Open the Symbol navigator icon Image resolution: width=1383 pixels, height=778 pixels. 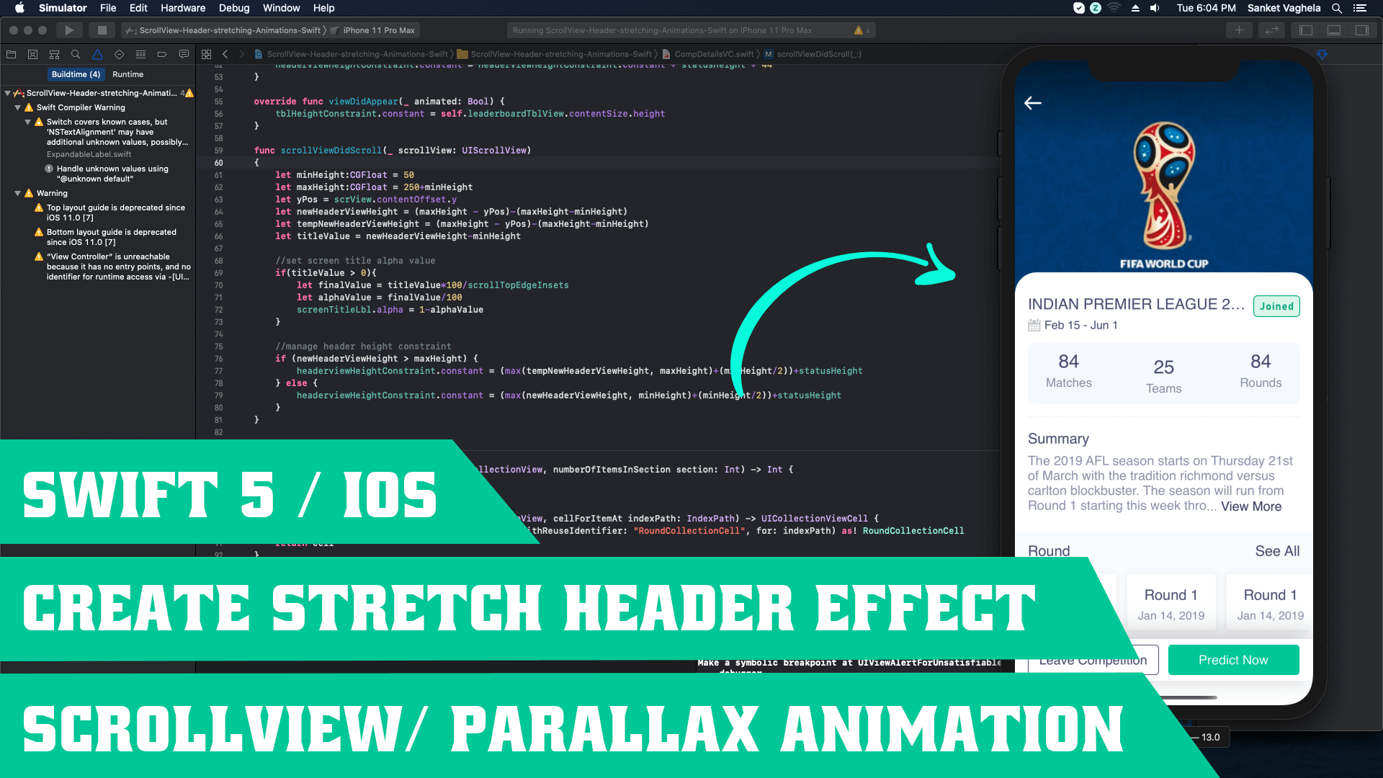pyautogui.click(x=54, y=54)
